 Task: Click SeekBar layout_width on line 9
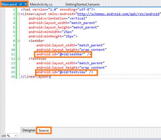point(70,45)
